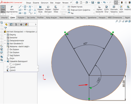The image size is (131, 104).
Task: Click the Undo icon
Action: (x=104, y=2)
